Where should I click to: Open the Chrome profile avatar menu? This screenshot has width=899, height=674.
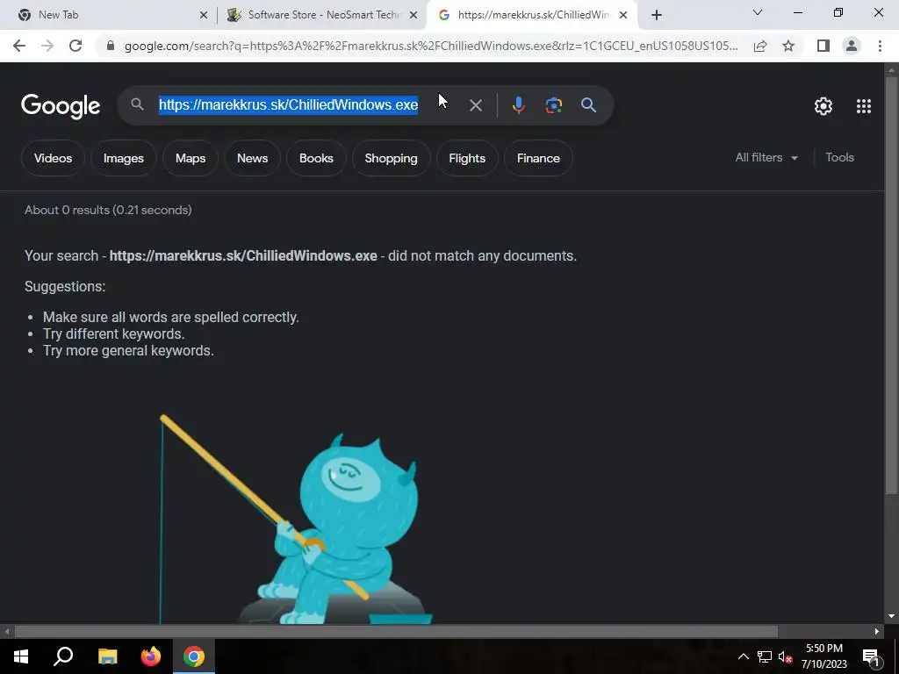click(x=852, y=46)
